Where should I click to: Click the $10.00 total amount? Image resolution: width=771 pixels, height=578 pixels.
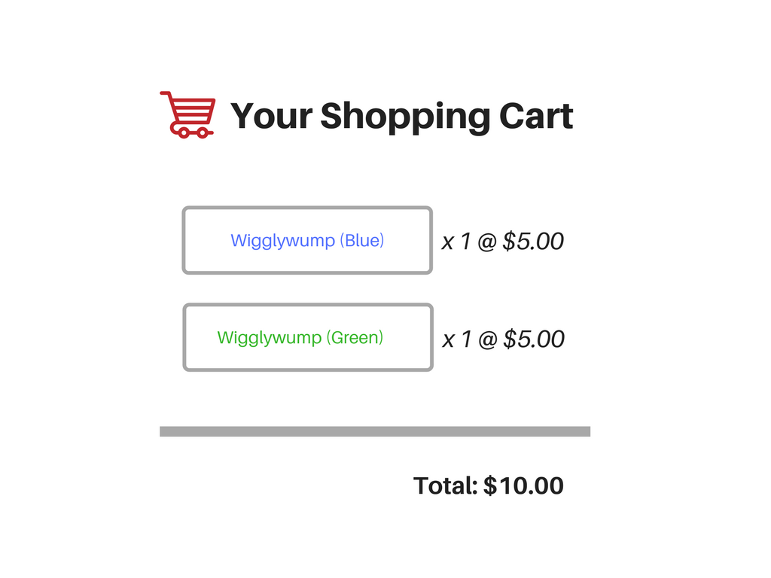523,485
